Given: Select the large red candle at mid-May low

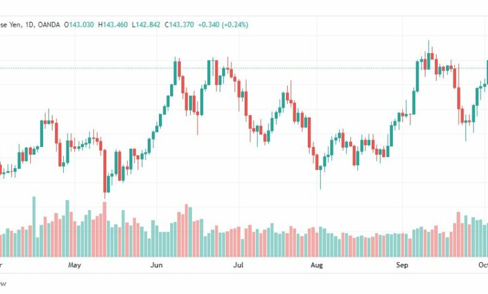Looking at the screenshot, I should (105, 171).
